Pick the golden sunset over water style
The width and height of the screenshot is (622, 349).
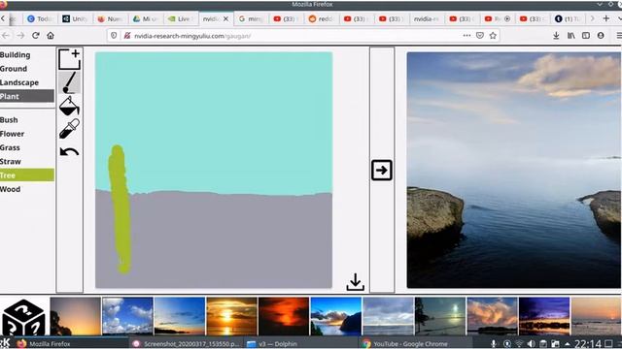pyautogui.click(x=231, y=316)
